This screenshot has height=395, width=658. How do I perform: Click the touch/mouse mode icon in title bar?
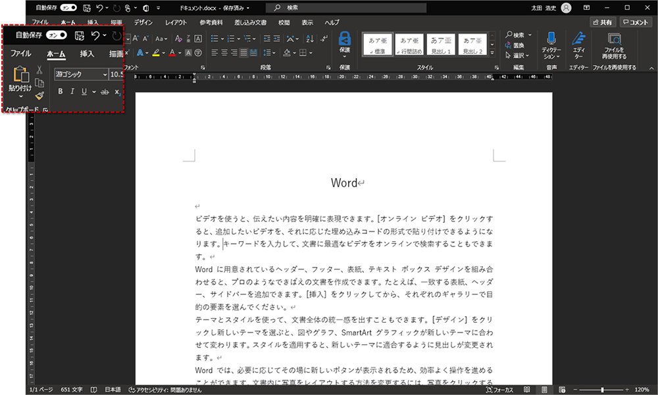pyautogui.click(x=128, y=8)
